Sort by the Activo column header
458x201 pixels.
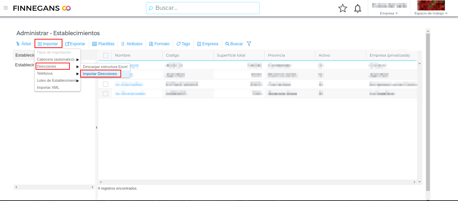[341, 55]
